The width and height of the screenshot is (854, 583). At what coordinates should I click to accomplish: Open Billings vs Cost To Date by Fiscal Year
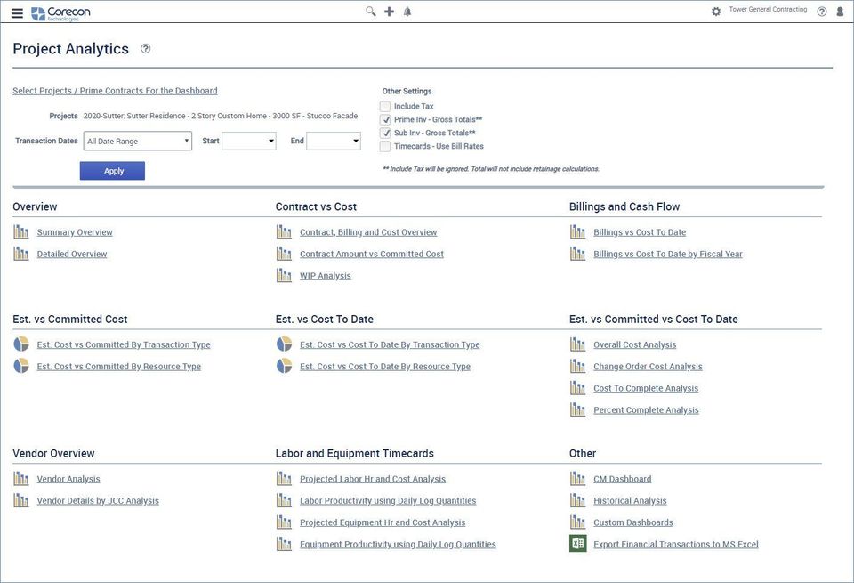pos(668,254)
